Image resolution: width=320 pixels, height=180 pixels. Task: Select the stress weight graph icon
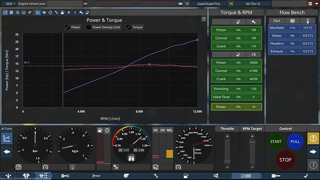coord(87,13)
